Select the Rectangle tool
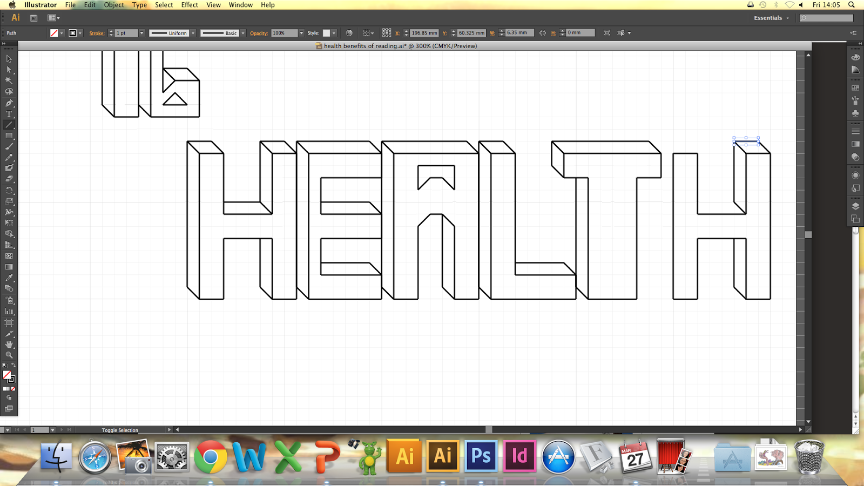864x486 pixels. coord(9,136)
